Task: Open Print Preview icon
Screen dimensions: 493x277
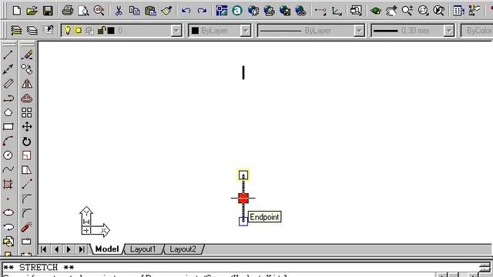Action: [x=83, y=11]
